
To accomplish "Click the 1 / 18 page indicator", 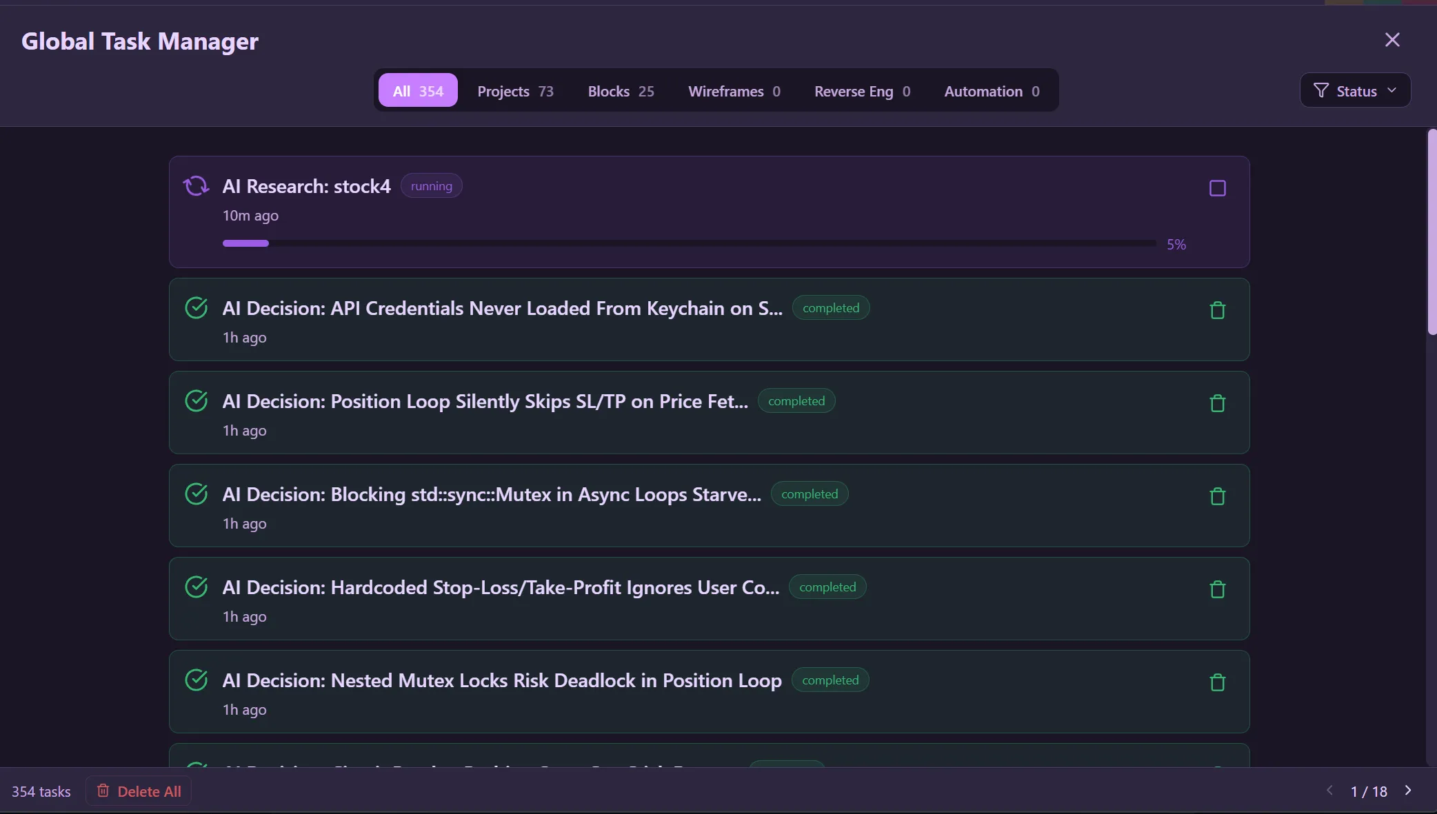I will coord(1369,791).
